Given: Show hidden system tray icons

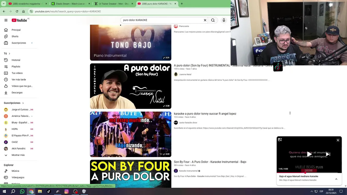Looking at the screenshot, I should click(x=311, y=191).
